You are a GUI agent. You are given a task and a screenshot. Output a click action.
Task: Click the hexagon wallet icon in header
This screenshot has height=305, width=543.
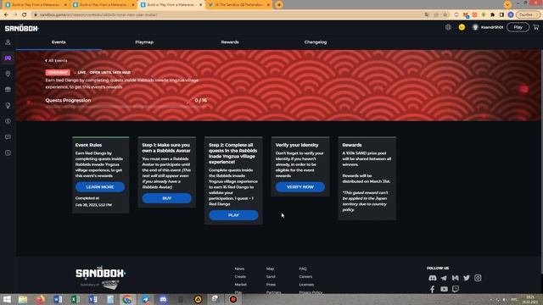coord(448,27)
